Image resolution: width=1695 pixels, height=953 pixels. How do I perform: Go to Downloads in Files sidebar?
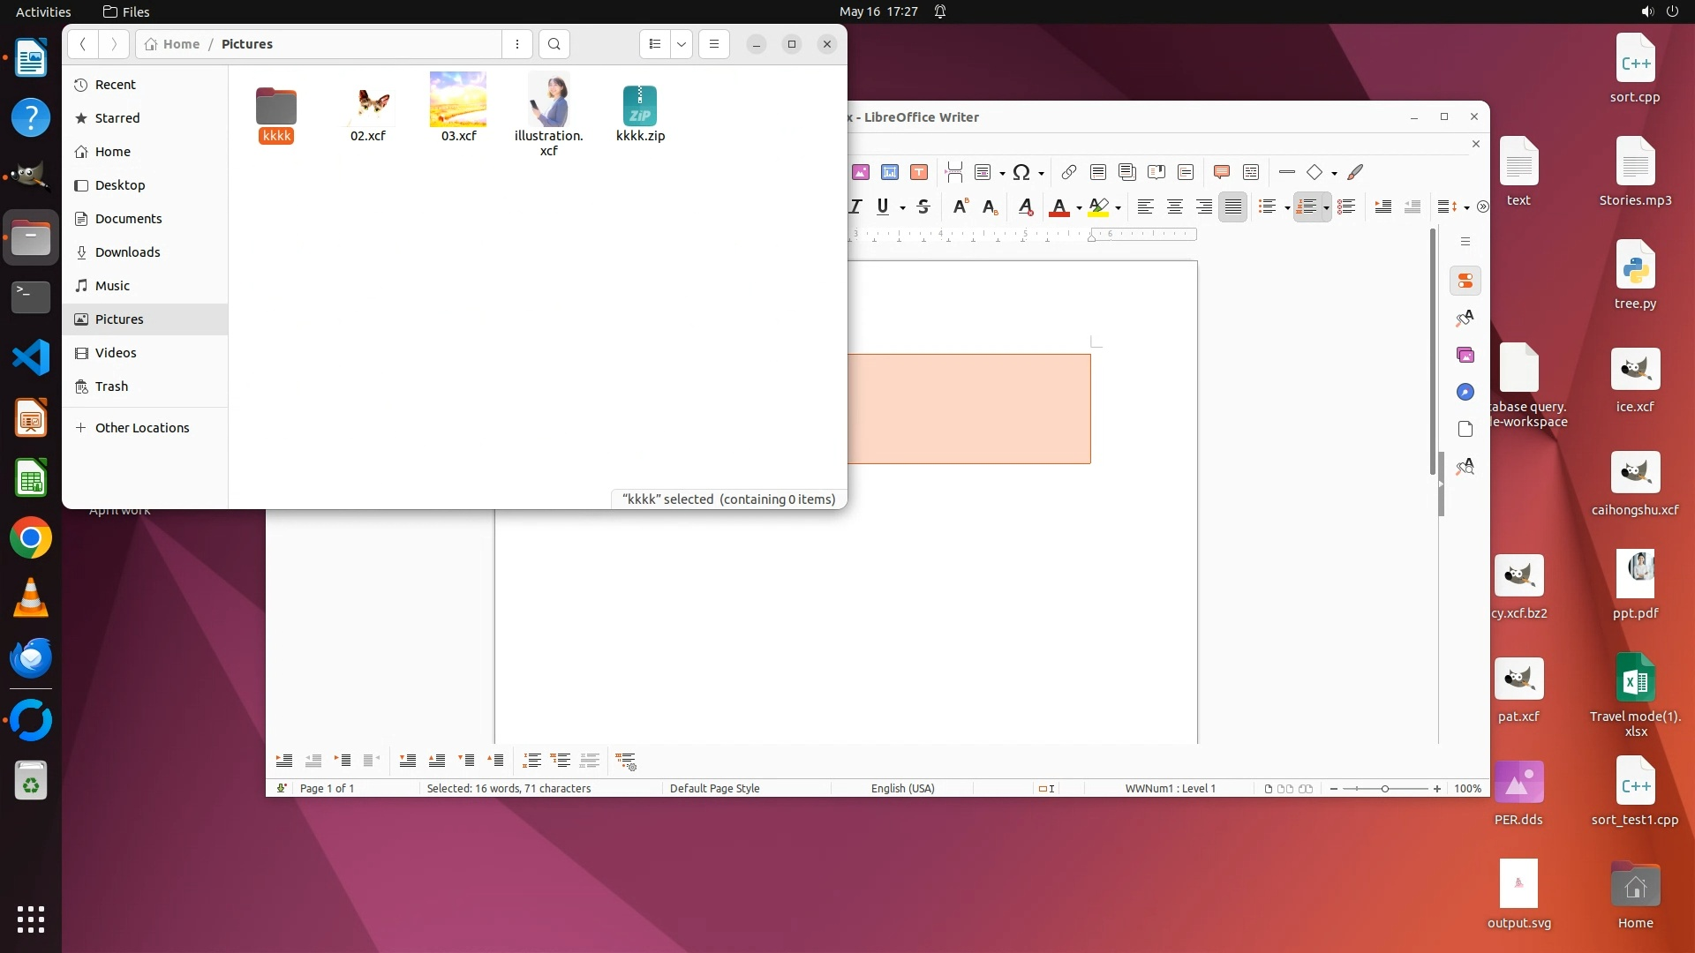127,252
